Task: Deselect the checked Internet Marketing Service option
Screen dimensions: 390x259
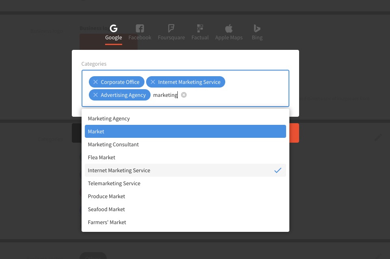Action: coord(185,170)
